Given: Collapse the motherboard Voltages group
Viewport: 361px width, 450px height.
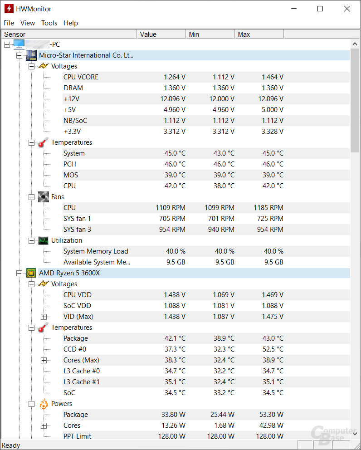Looking at the screenshot, I should click(31, 66).
